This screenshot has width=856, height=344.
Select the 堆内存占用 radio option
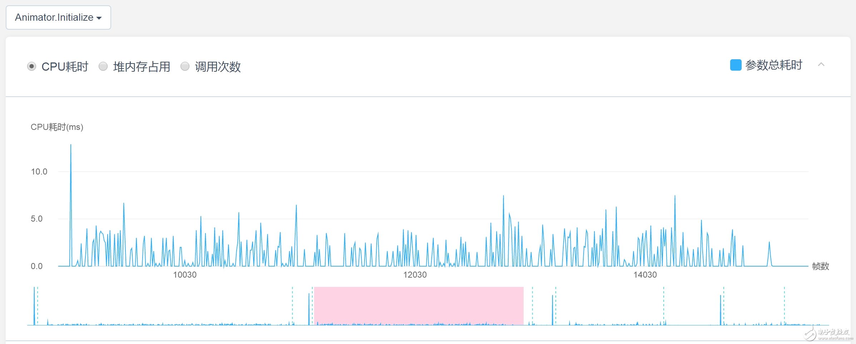click(103, 66)
